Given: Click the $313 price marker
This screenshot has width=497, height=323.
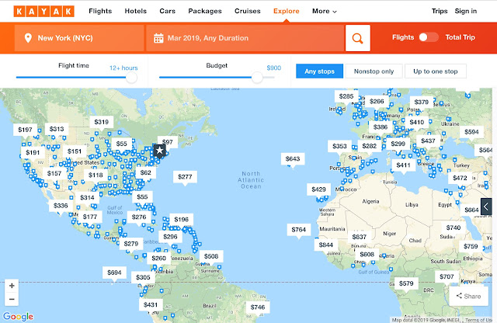Looking at the screenshot, I should pyautogui.click(x=57, y=129).
